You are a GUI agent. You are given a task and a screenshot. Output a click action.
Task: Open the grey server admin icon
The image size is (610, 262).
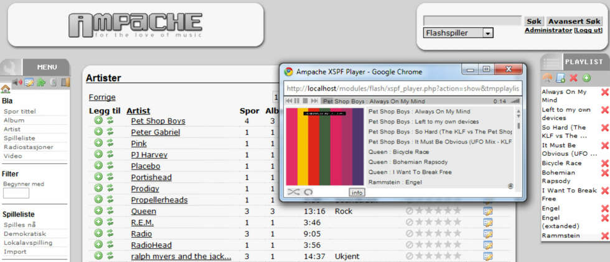[54, 82]
